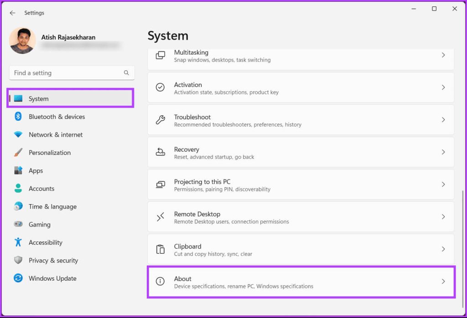Go to Time & language settings

(x=52, y=206)
